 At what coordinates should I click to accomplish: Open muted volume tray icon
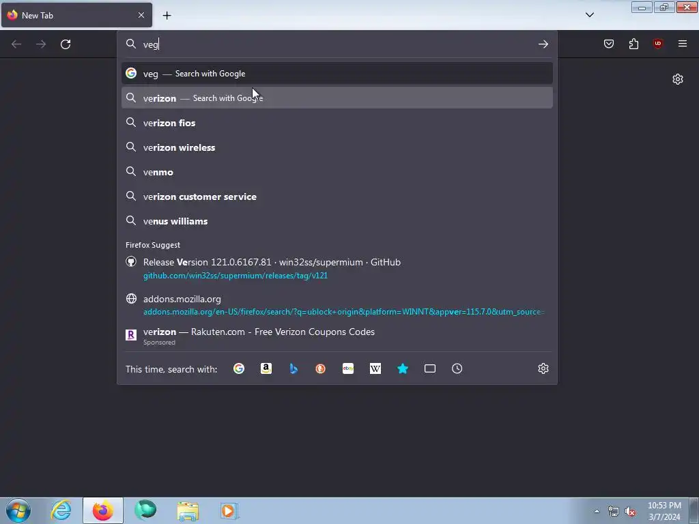(x=630, y=511)
